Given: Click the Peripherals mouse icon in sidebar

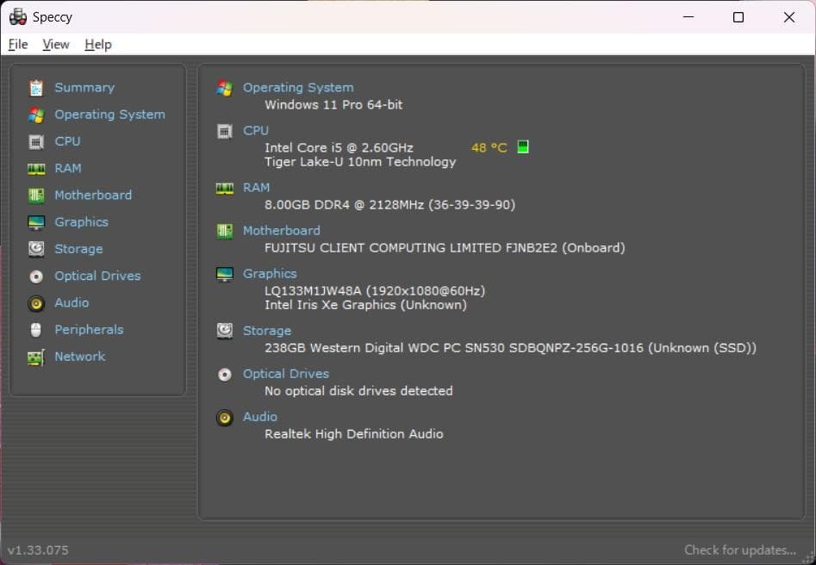Looking at the screenshot, I should 34,329.
